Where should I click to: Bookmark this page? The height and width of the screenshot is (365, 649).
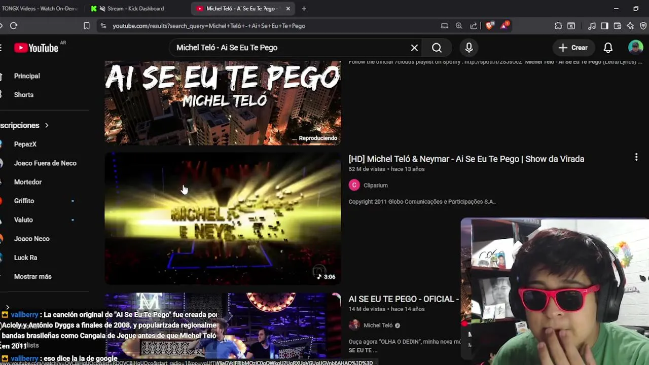pyautogui.click(x=87, y=26)
